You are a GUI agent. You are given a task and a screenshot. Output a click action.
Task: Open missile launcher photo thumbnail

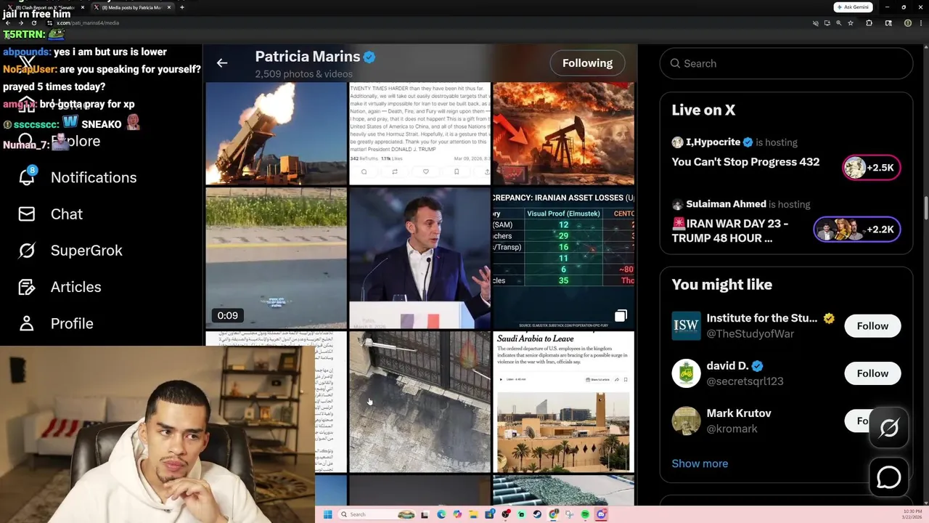click(x=276, y=134)
